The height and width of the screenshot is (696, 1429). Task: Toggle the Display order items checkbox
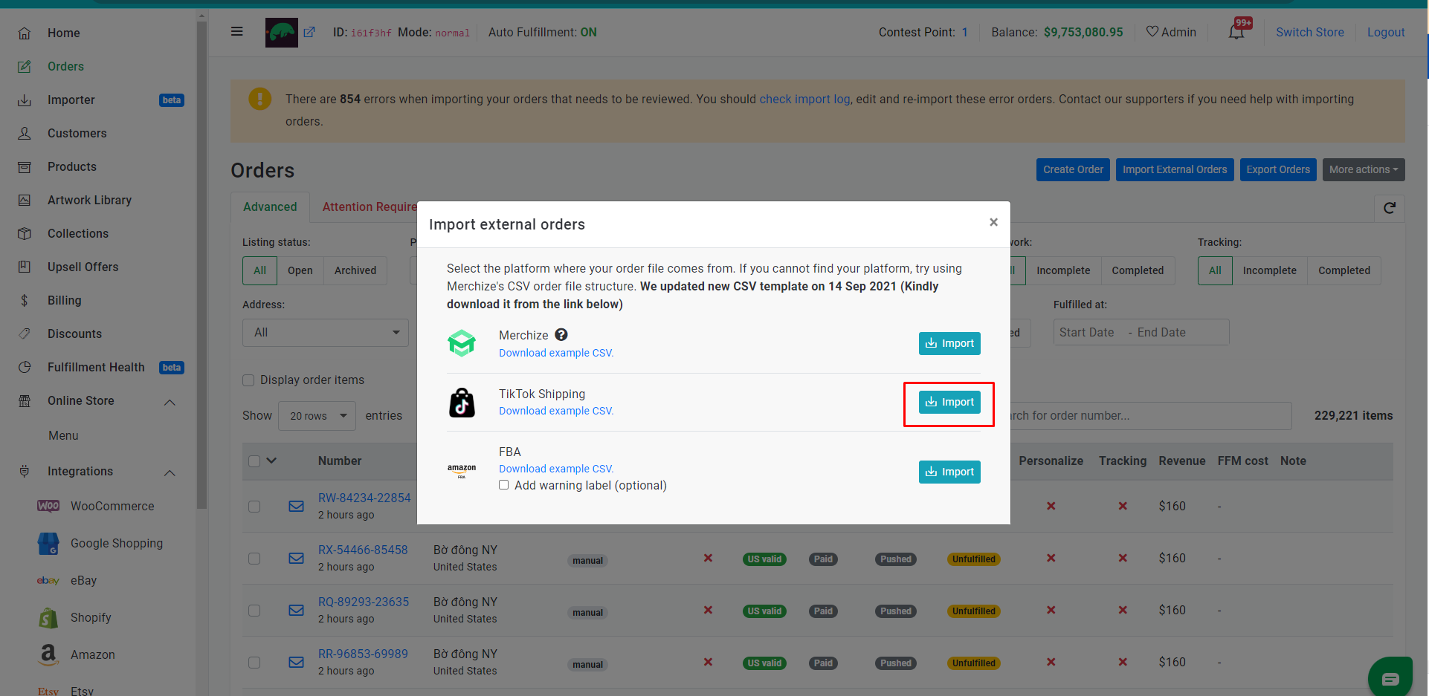[x=248, y=380]
